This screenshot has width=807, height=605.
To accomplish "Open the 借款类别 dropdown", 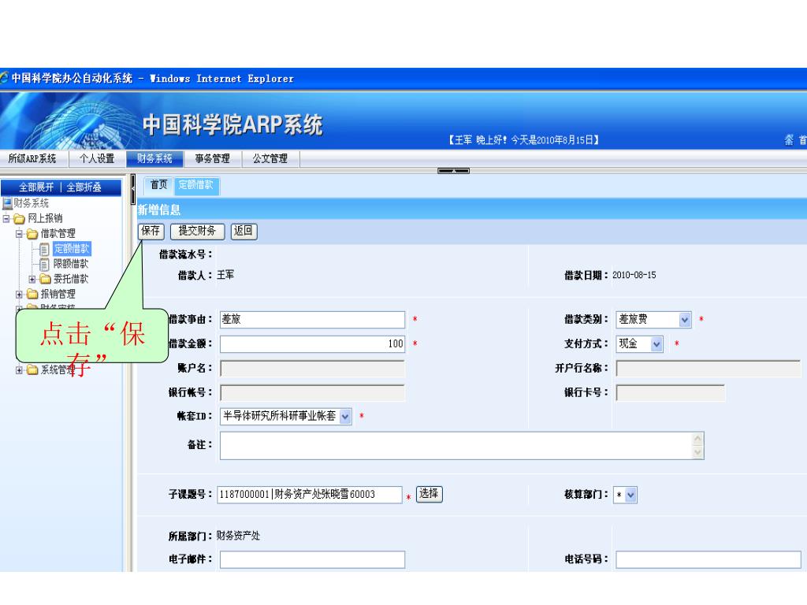I will pyautogui.click(x=653, y=320).
